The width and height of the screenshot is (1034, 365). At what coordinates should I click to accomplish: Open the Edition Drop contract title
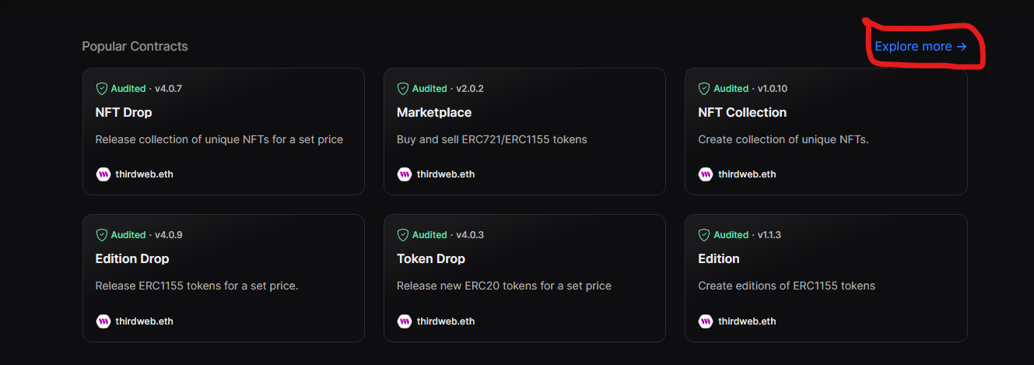(132, 258)
